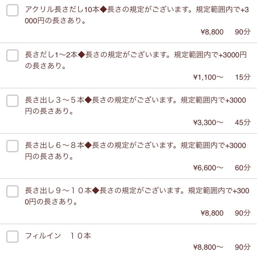The width and height of the screenshot is (257, 254).
Task: Select the フィルイン １０本 checkbox
Action: [x=12, y=236]
